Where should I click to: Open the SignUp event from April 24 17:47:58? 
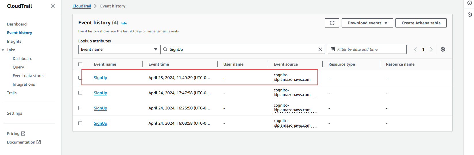pyautogui.click(x=100, y=93)
